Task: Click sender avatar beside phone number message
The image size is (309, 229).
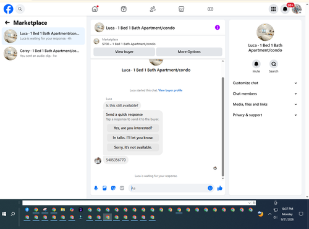Action: click(98, 160)
